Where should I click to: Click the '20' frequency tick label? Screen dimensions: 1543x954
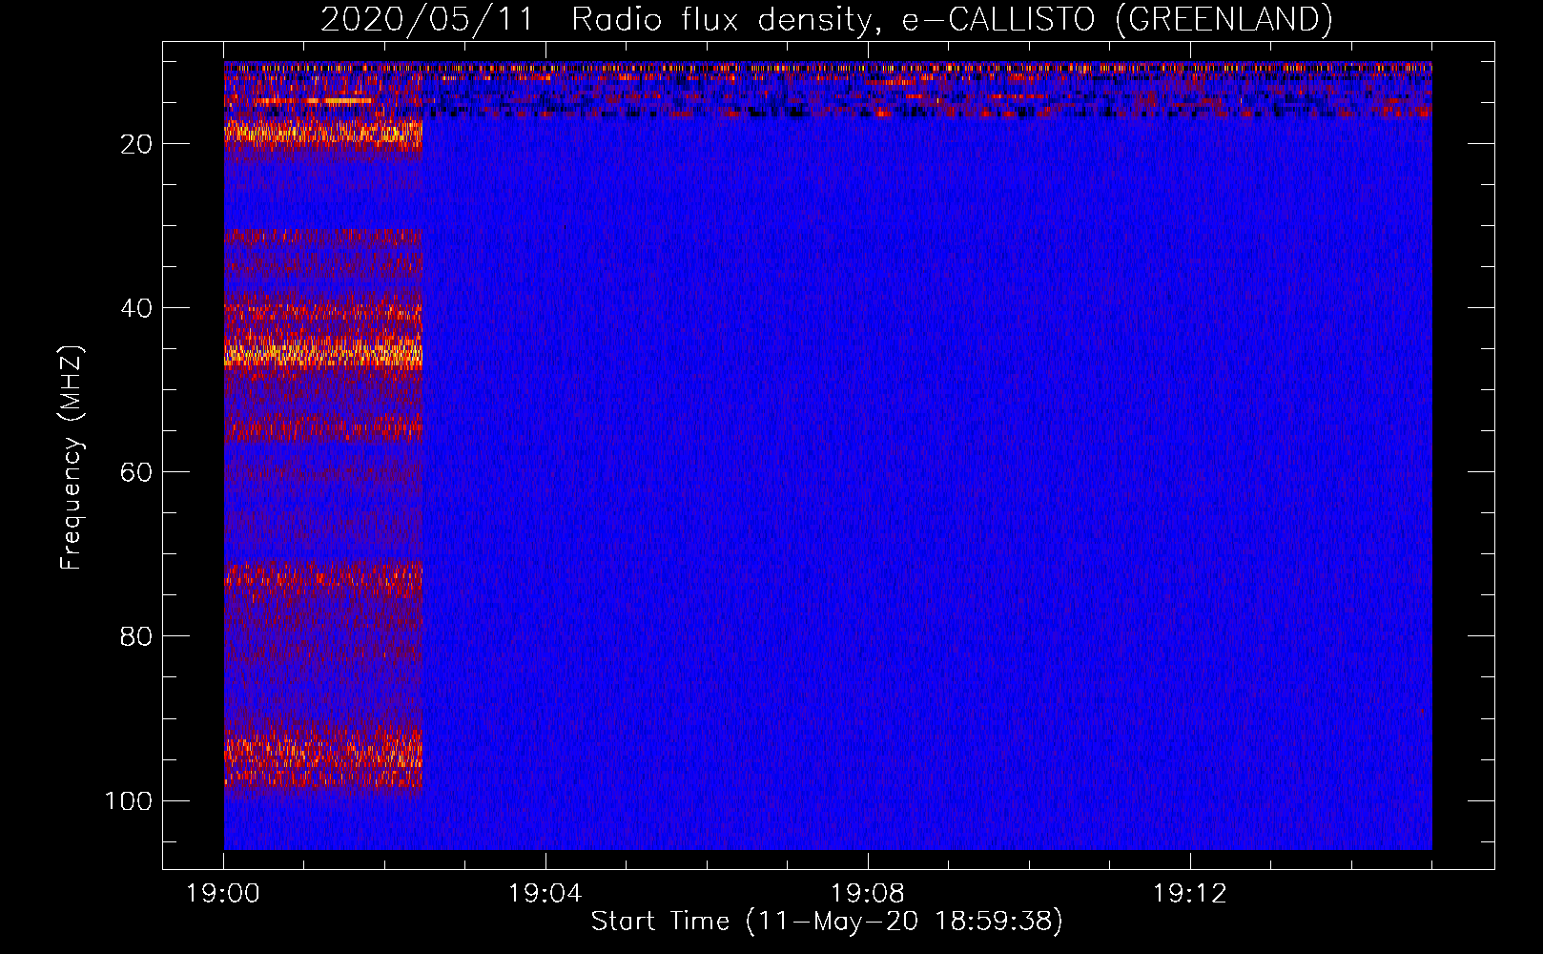[136, 144]
